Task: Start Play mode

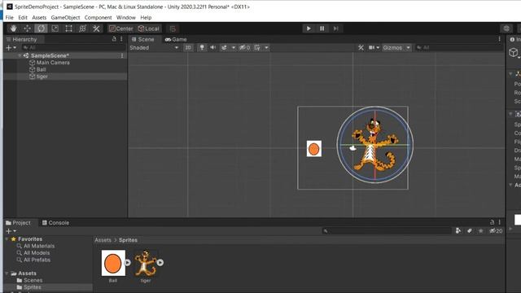Action: coord(309,28)
